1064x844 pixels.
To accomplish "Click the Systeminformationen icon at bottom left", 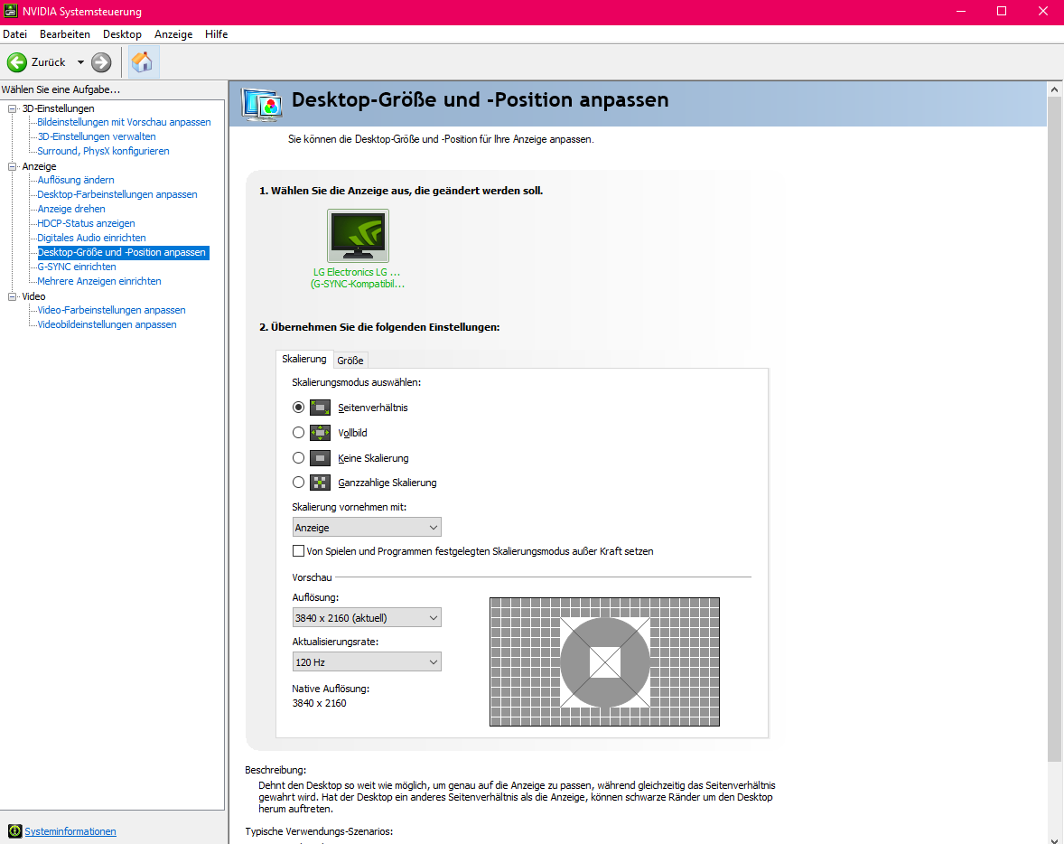I will point(15,831).
